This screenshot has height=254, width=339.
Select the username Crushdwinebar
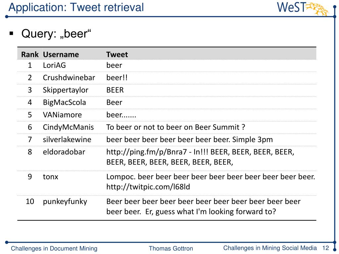tap(69, 77)
